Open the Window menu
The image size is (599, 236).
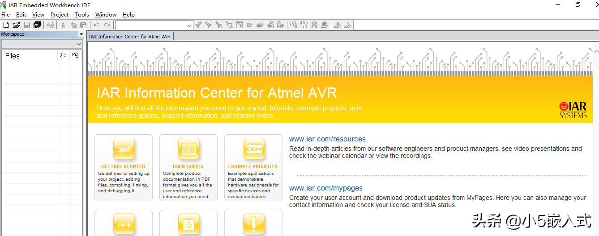[x=106, y=15]
